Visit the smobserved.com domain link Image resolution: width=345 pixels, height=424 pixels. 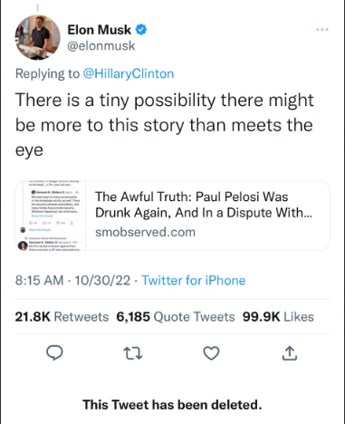click(x=145, y=232)
